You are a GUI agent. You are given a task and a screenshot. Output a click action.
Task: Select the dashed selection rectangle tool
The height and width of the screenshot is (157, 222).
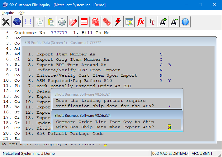pyautogui.click(x=28, y=22)
